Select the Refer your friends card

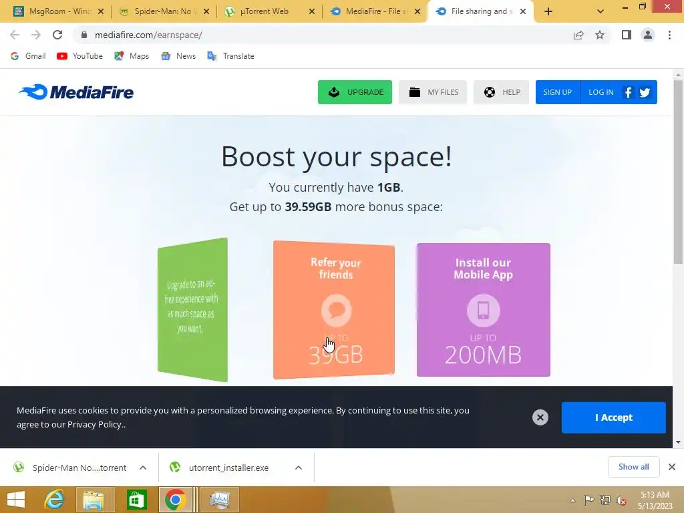point(334,310)
